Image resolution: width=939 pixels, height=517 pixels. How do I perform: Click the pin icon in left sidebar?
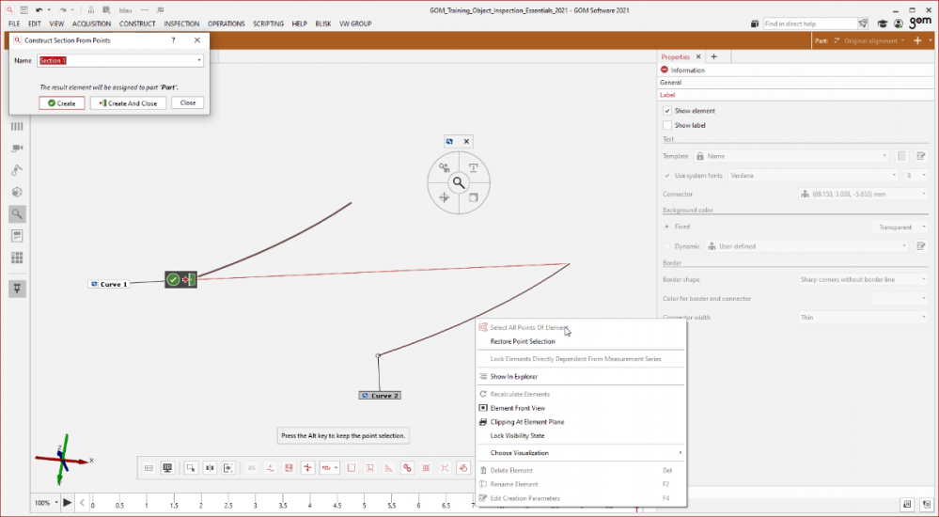coord(17,288)
